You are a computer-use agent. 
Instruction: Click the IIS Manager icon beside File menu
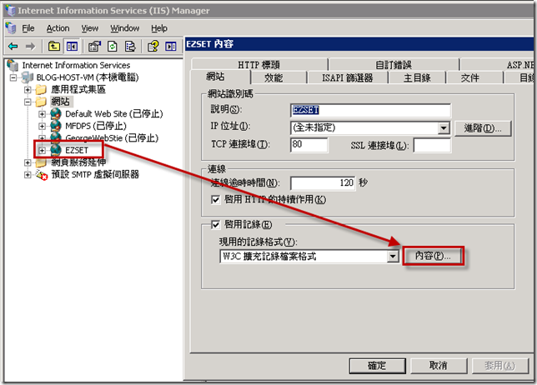tap(11, 28)
